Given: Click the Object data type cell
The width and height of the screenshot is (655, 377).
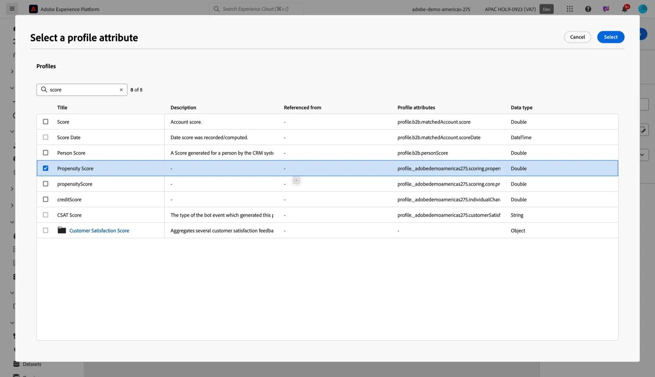Looking at the screenshot, I should tap(518, 231).
